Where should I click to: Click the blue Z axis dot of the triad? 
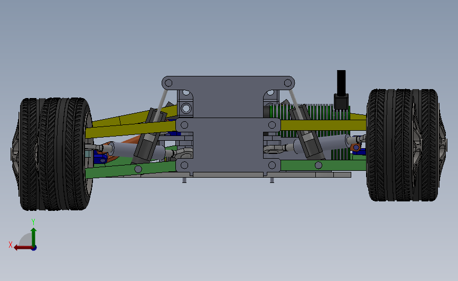click(x=34, y=248)
